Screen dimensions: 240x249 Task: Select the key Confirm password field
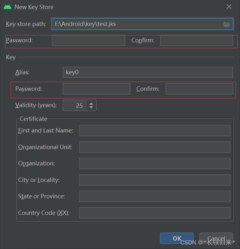coord(199,89)
